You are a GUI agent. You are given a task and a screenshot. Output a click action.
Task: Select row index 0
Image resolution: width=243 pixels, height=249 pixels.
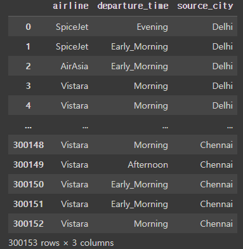(29, 27)
